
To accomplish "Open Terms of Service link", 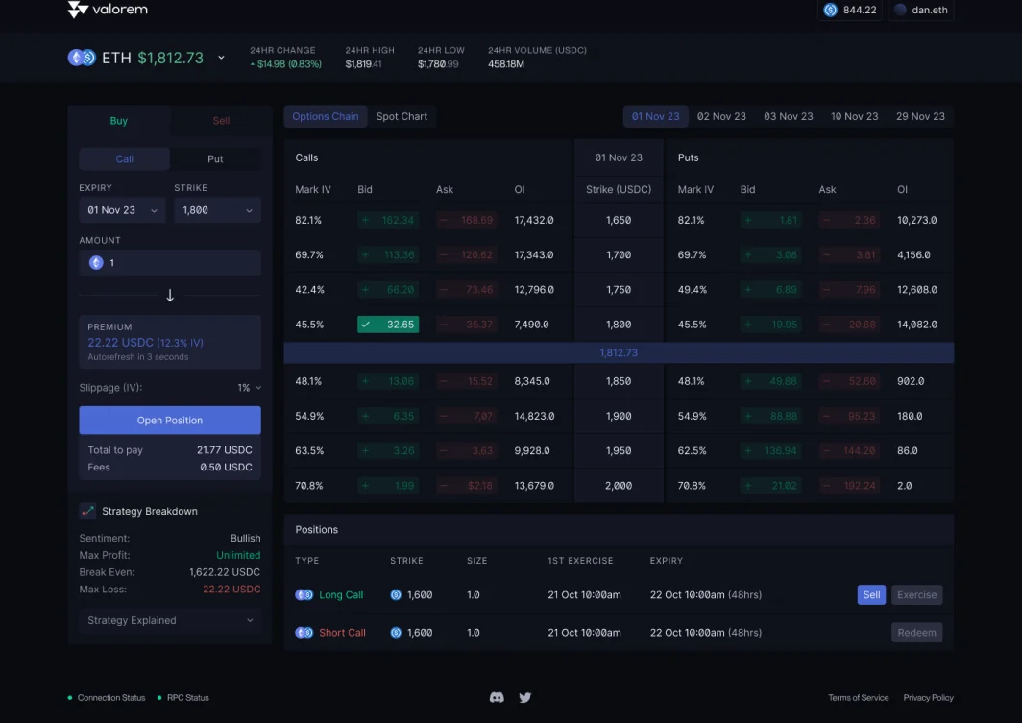I will pyautogui.click(x=859, y=698).
